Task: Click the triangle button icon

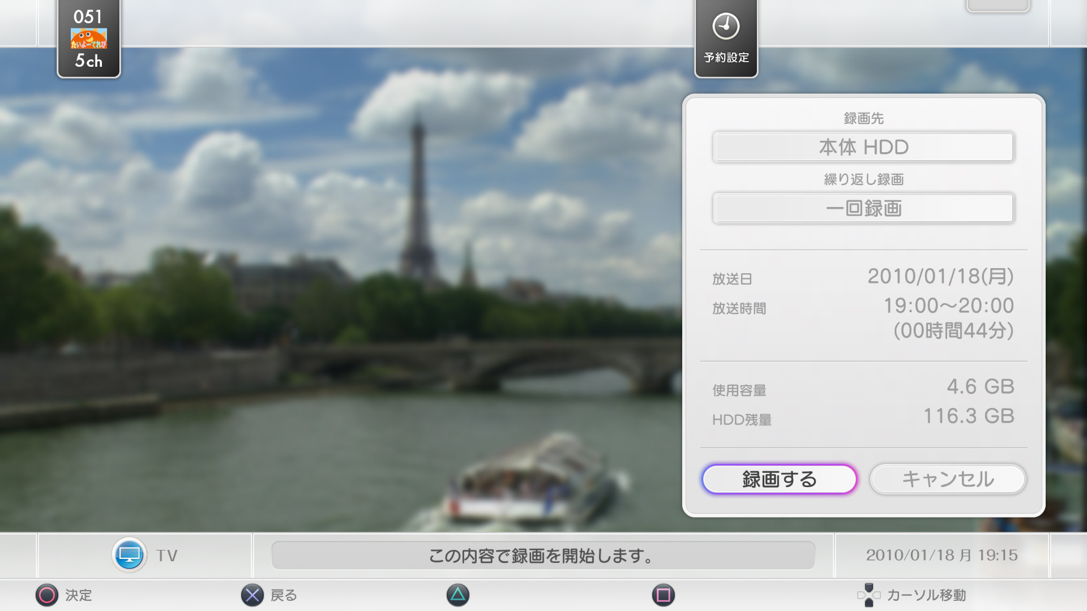Action: pyautogui.click(x=457, y=595)
